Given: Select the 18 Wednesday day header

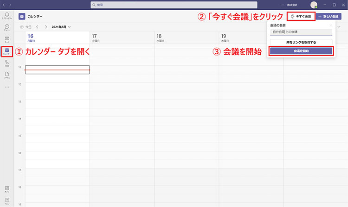Looking at the screenshot, I should (187, 38).
